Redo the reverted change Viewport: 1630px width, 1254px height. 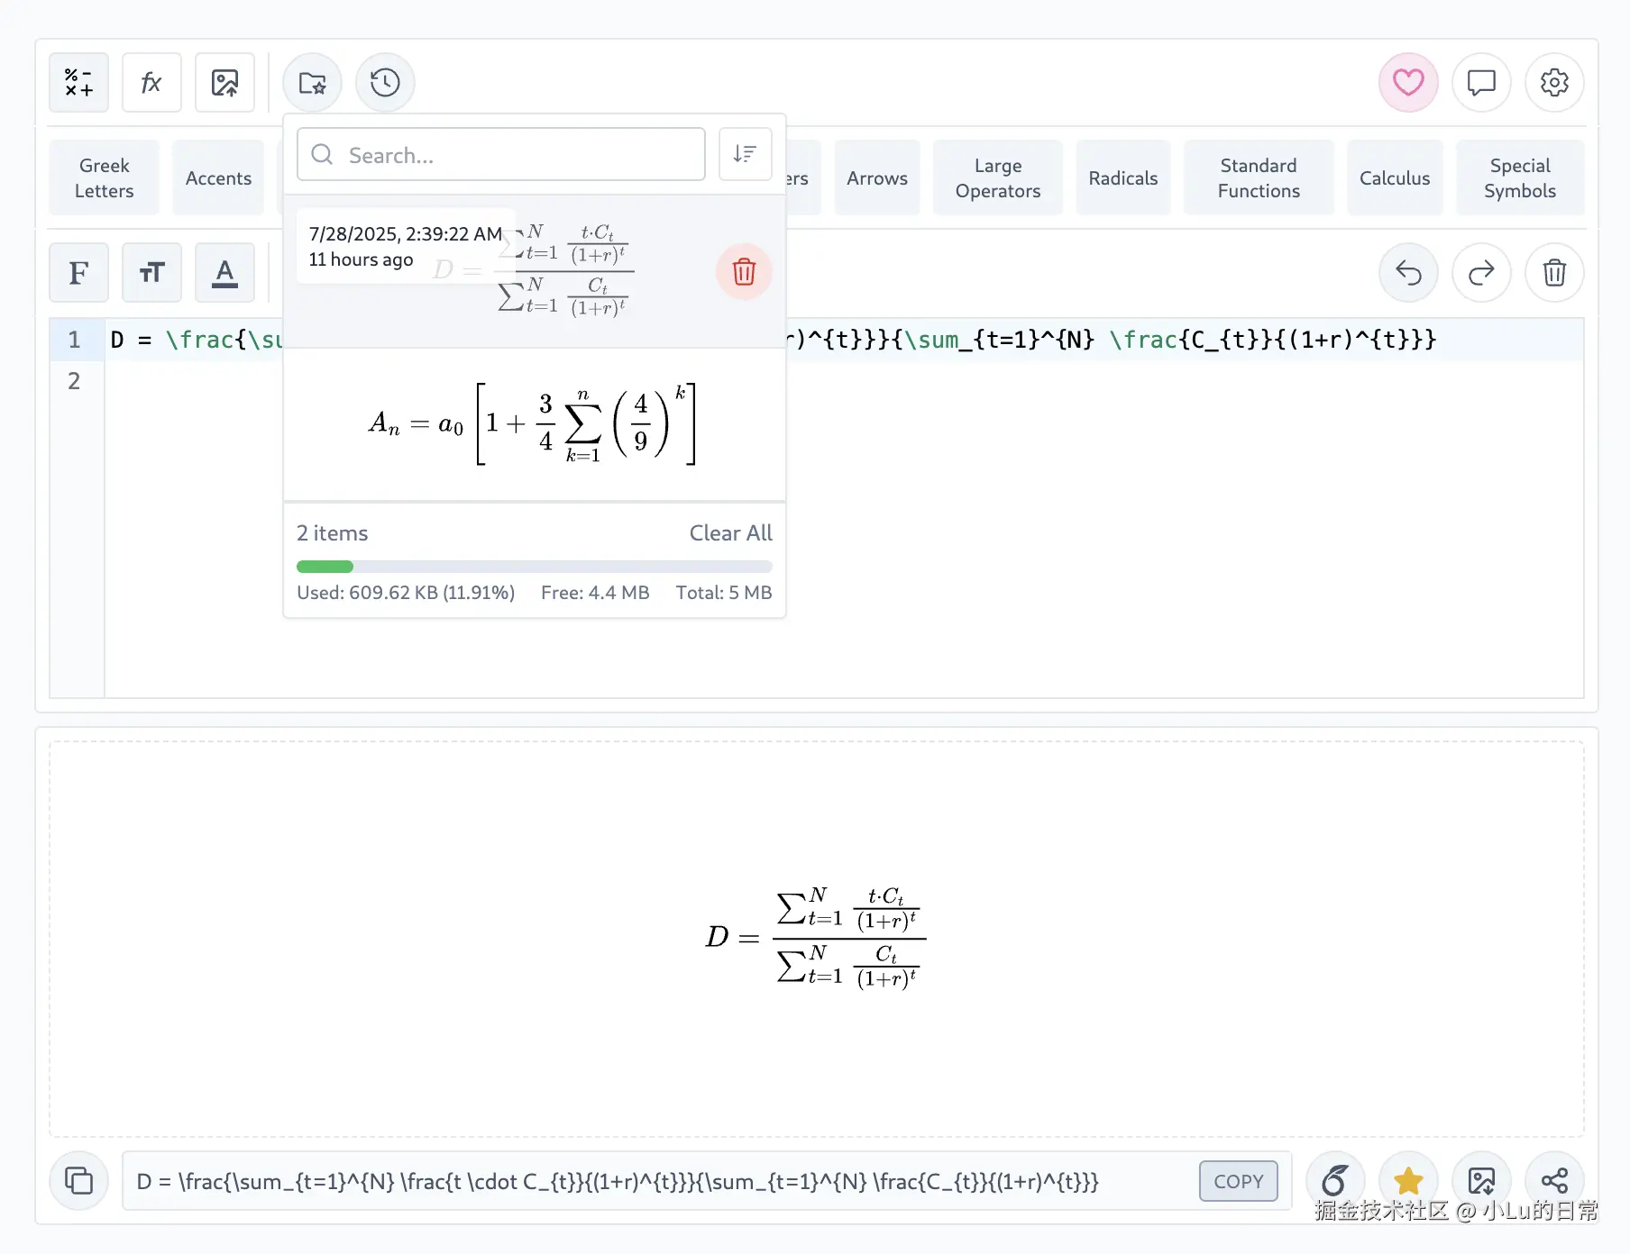click(x=1481, y=272)
